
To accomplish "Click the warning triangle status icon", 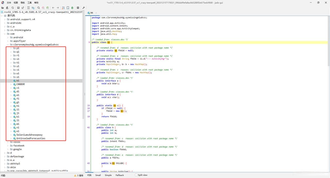I will click(x=75, y=175).
